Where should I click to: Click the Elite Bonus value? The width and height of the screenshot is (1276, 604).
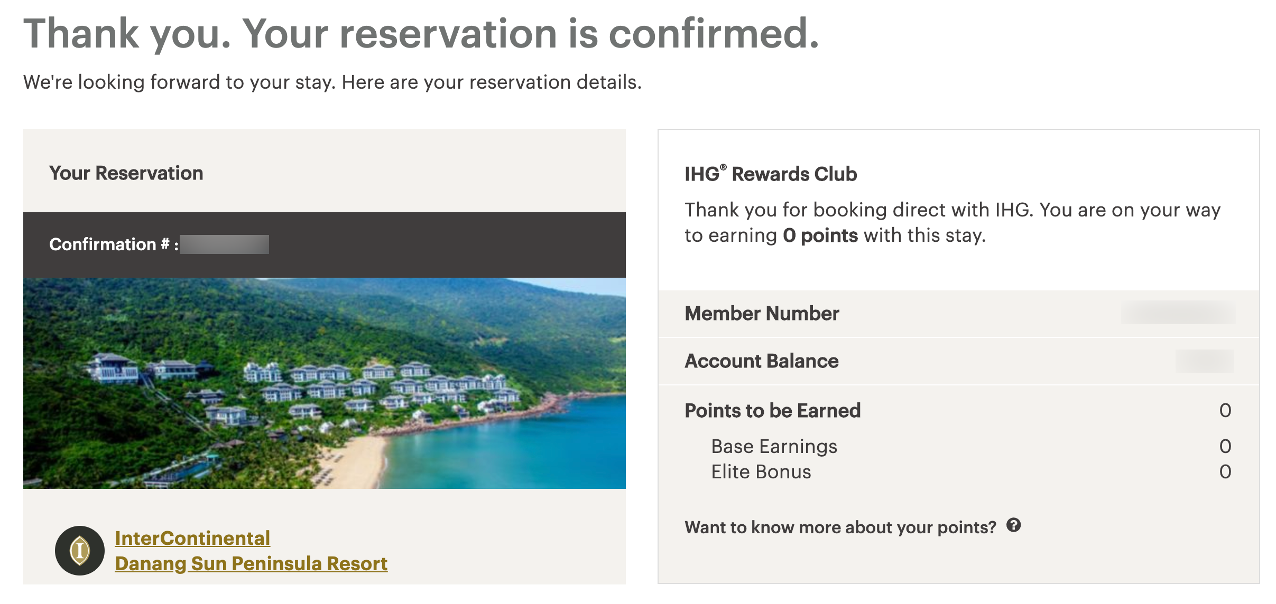click(1225, 472)
